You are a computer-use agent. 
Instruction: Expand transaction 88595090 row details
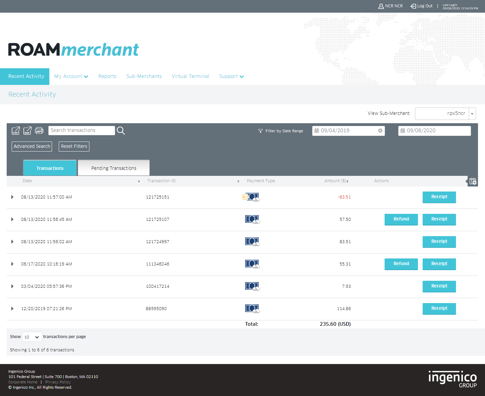pos(12,309)
